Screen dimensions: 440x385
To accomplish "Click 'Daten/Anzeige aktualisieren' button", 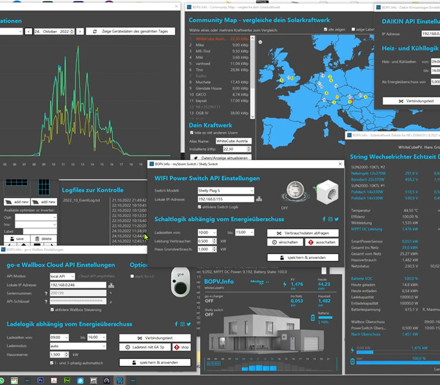I will [x=221, y=158].
